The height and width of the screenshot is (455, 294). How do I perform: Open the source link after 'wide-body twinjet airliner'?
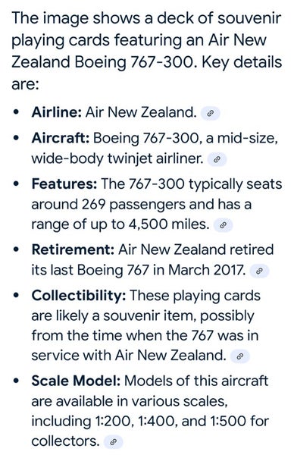point(217,159)
